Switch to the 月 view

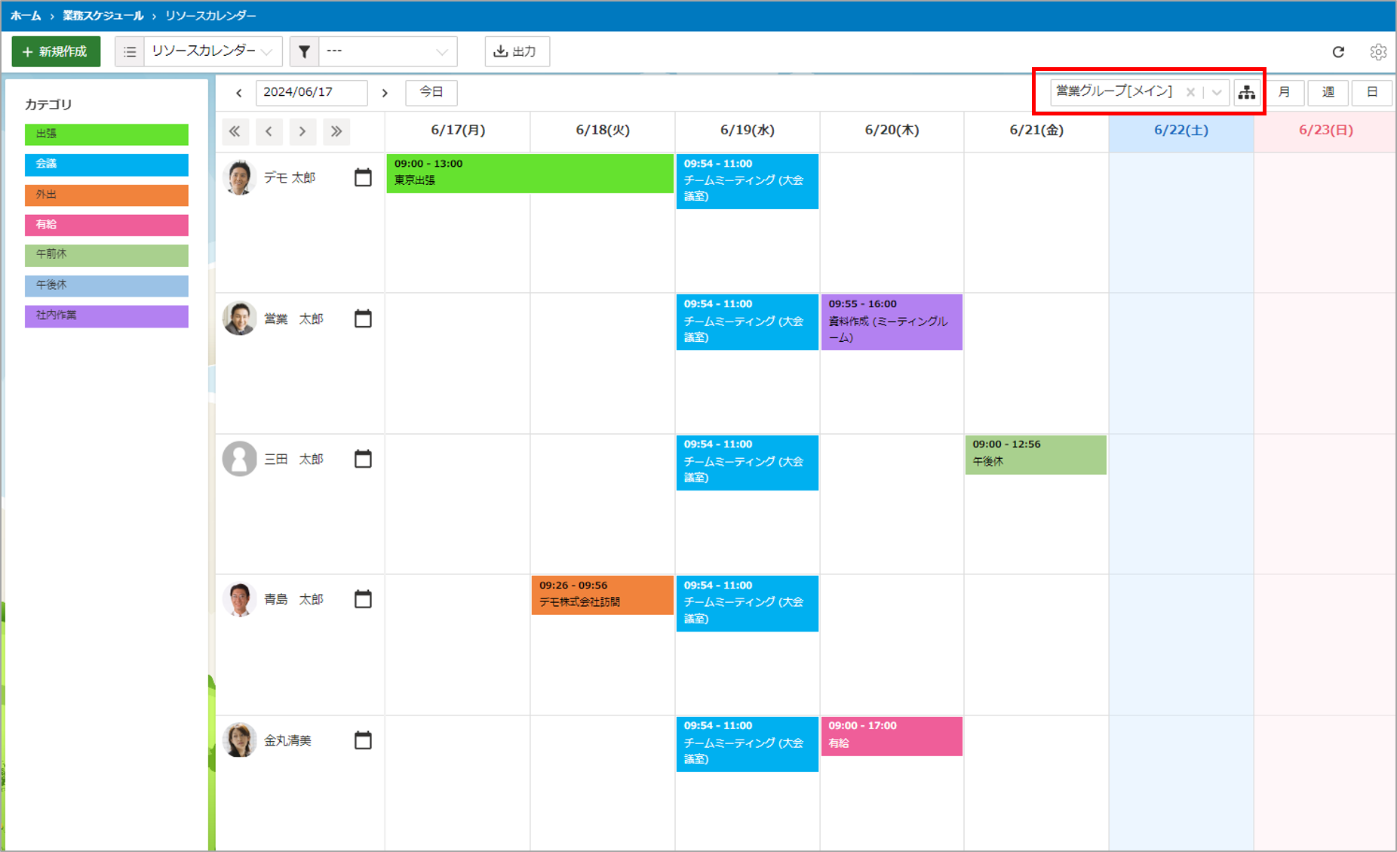[x=1284, y=93]
